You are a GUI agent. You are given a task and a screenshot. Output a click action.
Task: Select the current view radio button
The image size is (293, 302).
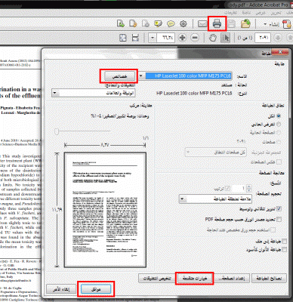tap(279, 124)
